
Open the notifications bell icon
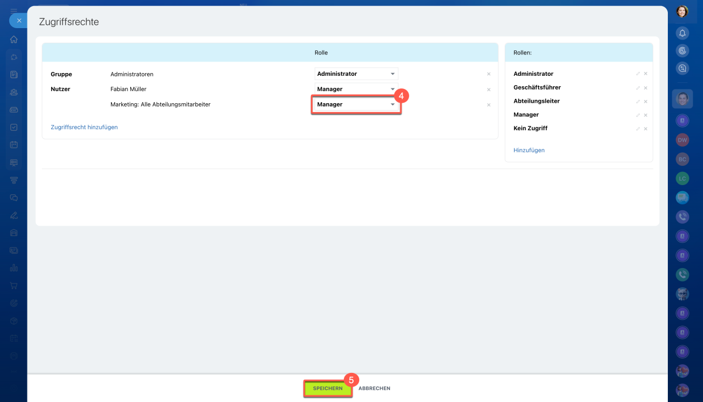point(682,33)
